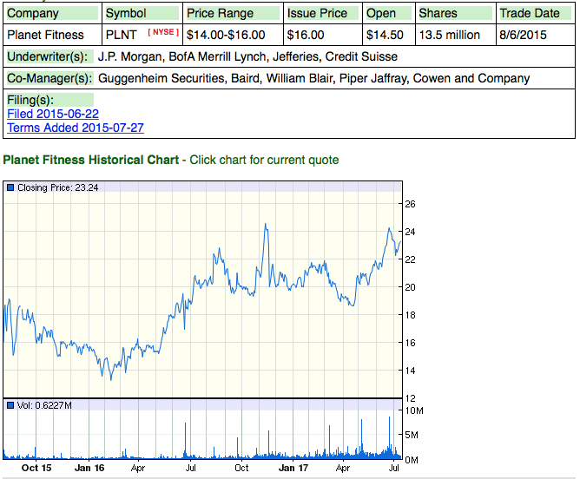Click the 10M volume axis label
The width and height of the screenshot is (580, 479).
(414, 410)
